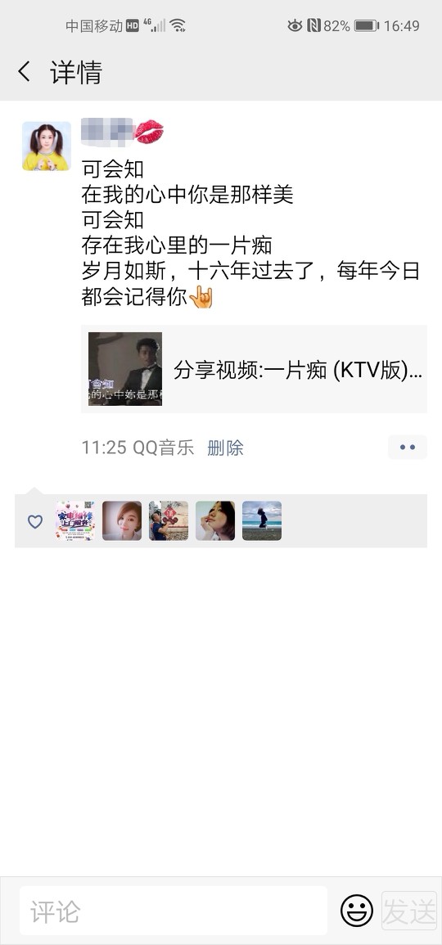The image size is (442, 945).
Task: Click the 发送 send button
Action: pyautogui.click(x=408, y=911)
